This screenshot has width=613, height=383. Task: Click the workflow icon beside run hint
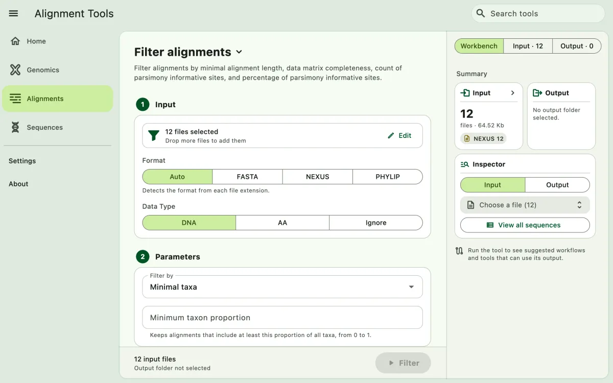459,251
